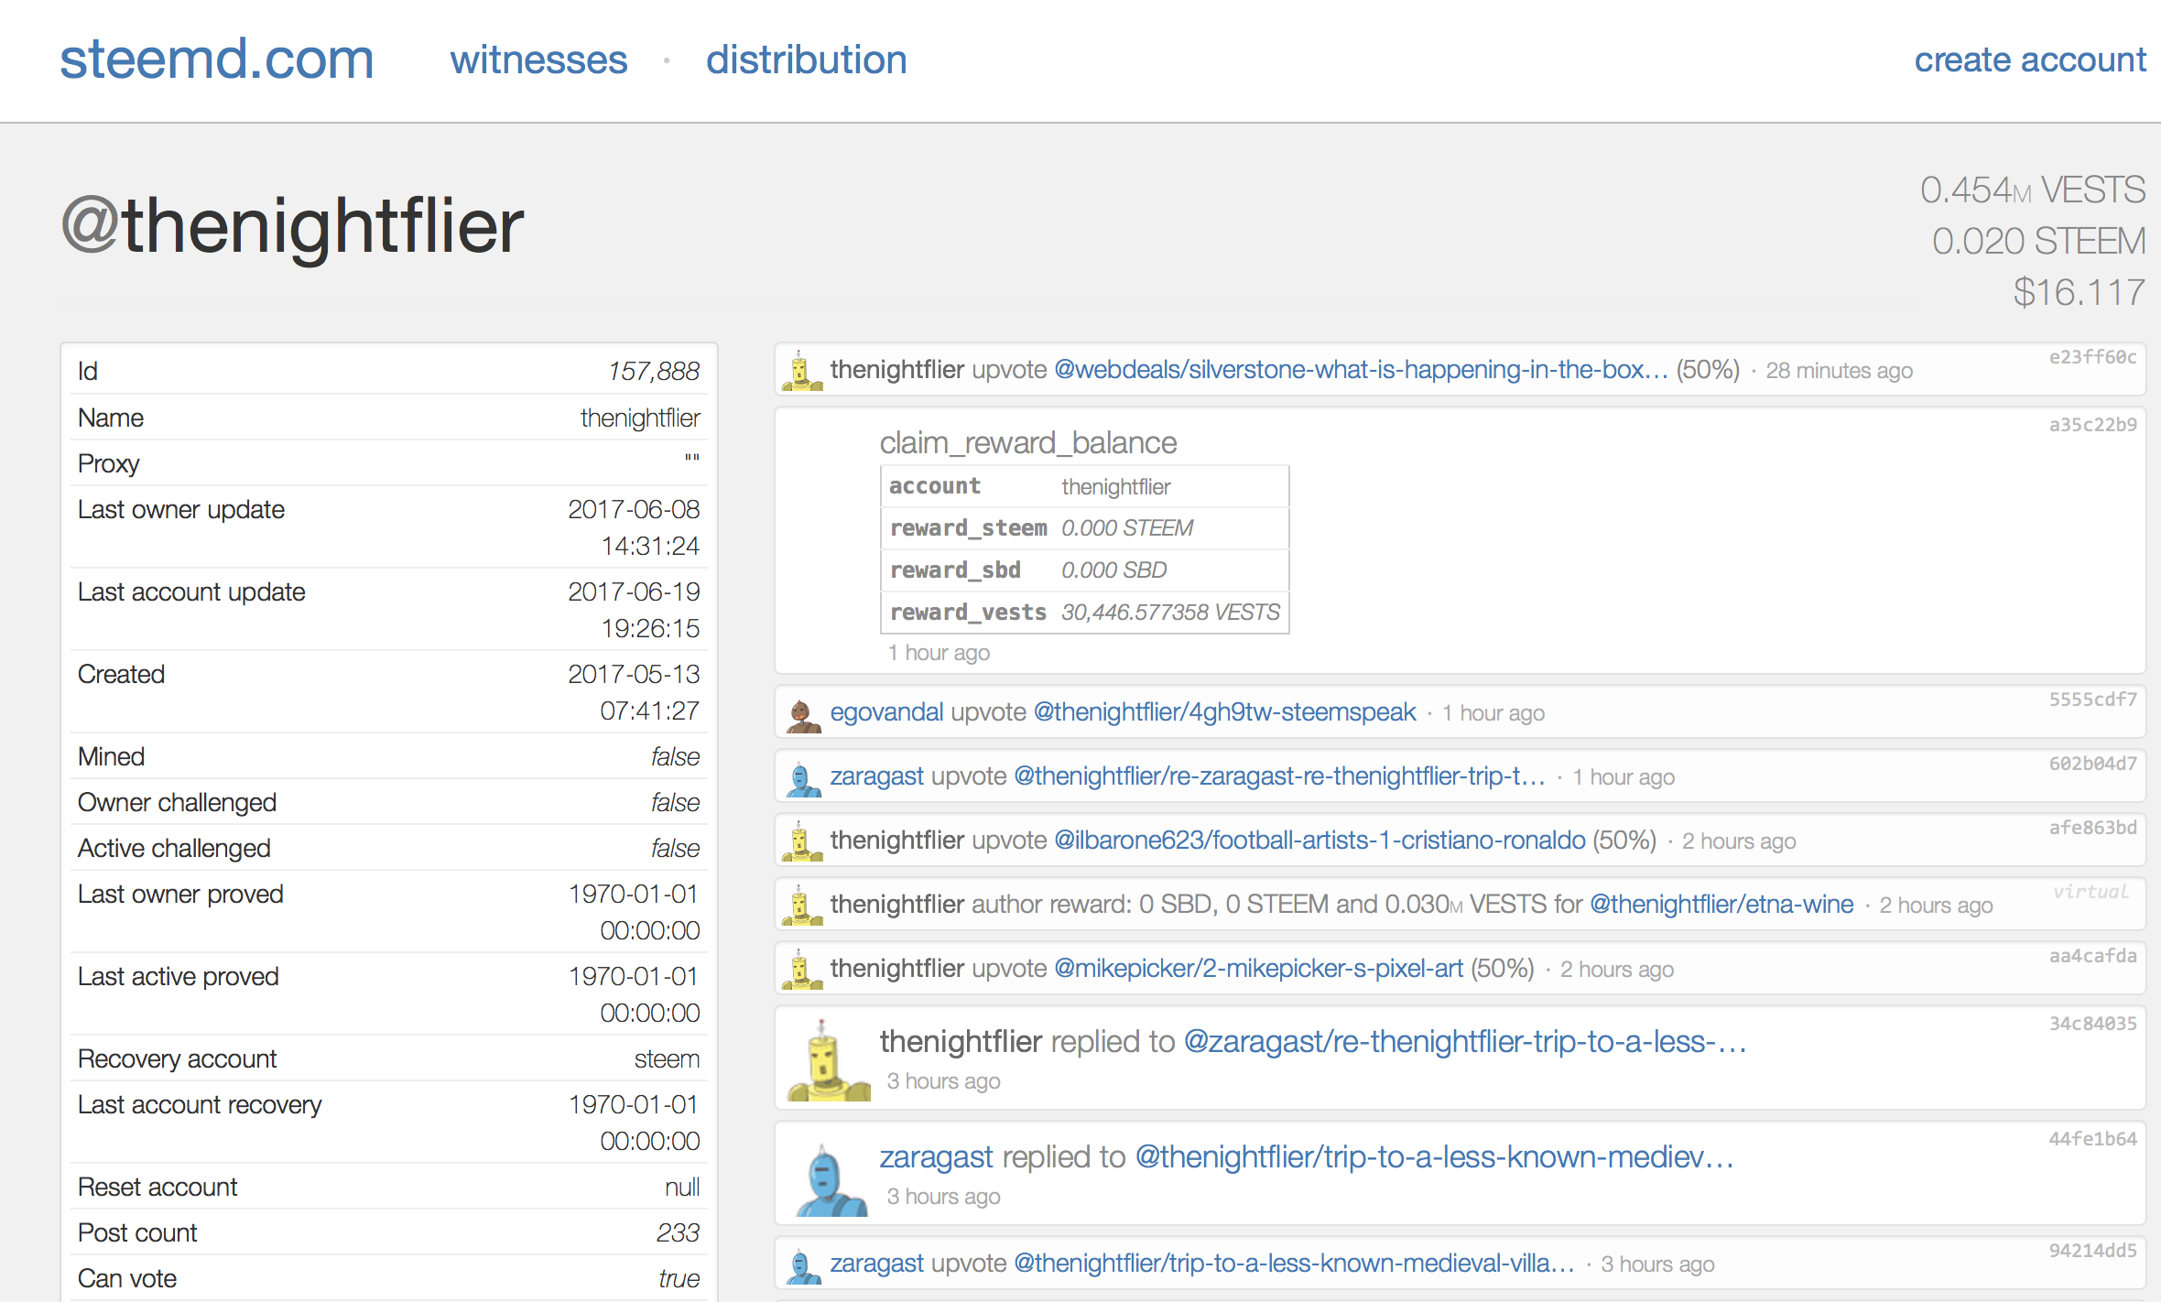Screen dimensions: 2161x1302
Task: Click zaragast's blue avatar in the re-zaragast upvote row
Action: [x=803, y=778]
